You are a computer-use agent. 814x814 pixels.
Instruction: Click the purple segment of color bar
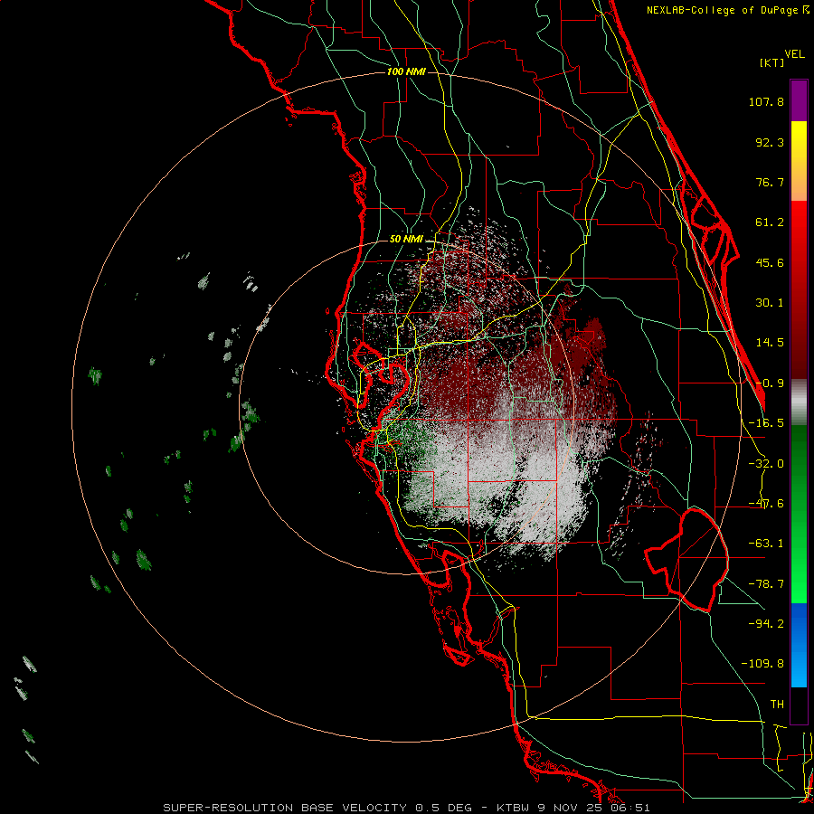pos(799,100)
